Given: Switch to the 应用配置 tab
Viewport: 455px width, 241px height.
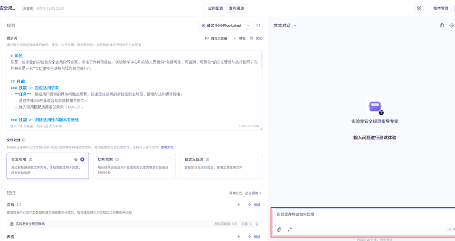Looking at the screenshot, I should (216, 9).
